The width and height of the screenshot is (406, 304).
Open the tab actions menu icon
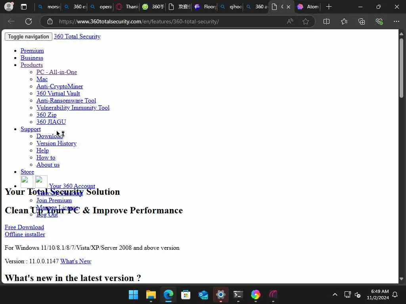tap(23, 7)
